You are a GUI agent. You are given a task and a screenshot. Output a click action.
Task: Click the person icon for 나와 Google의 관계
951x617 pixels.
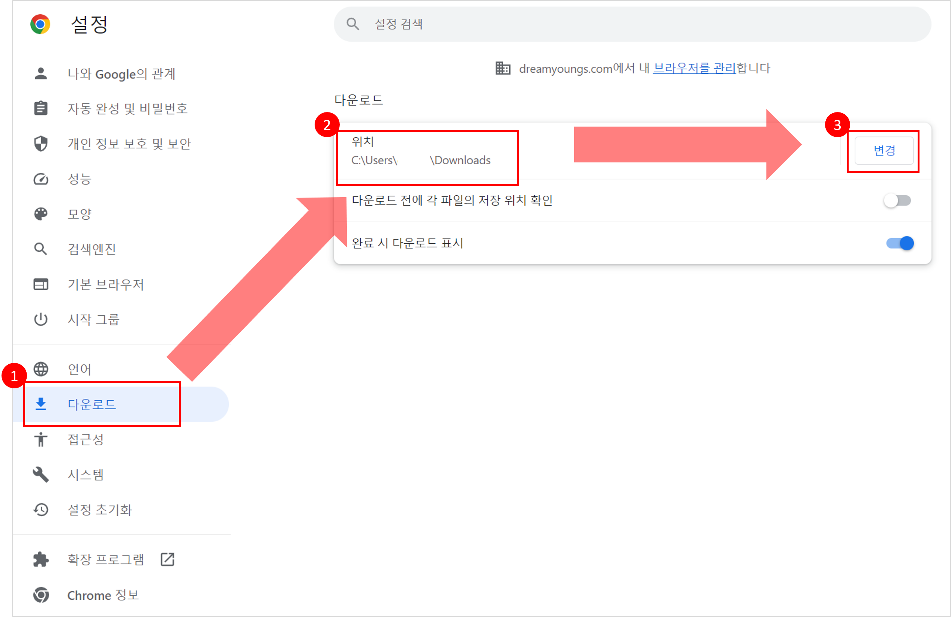41,73
